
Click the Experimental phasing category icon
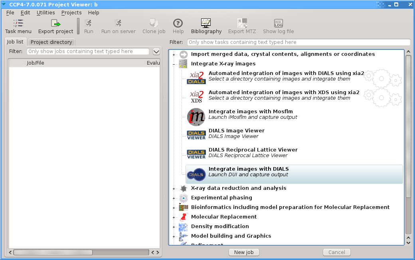(x=184, y=198)
